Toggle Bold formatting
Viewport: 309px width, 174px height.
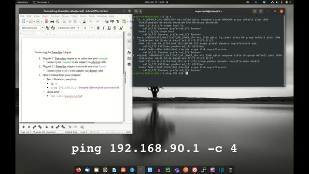click(98, 28)
